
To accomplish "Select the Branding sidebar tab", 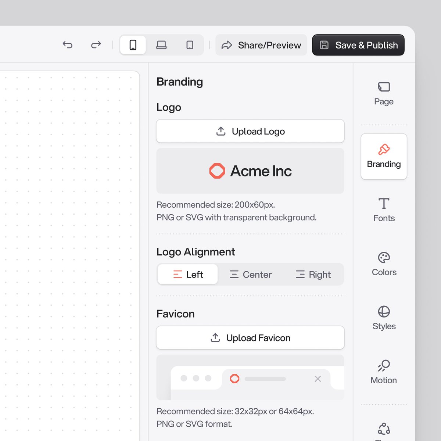I will tap(384, 157).
